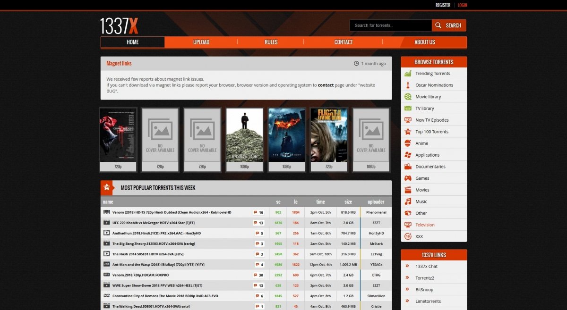
Task: Click the Television category icon
Action: (408, 225)
